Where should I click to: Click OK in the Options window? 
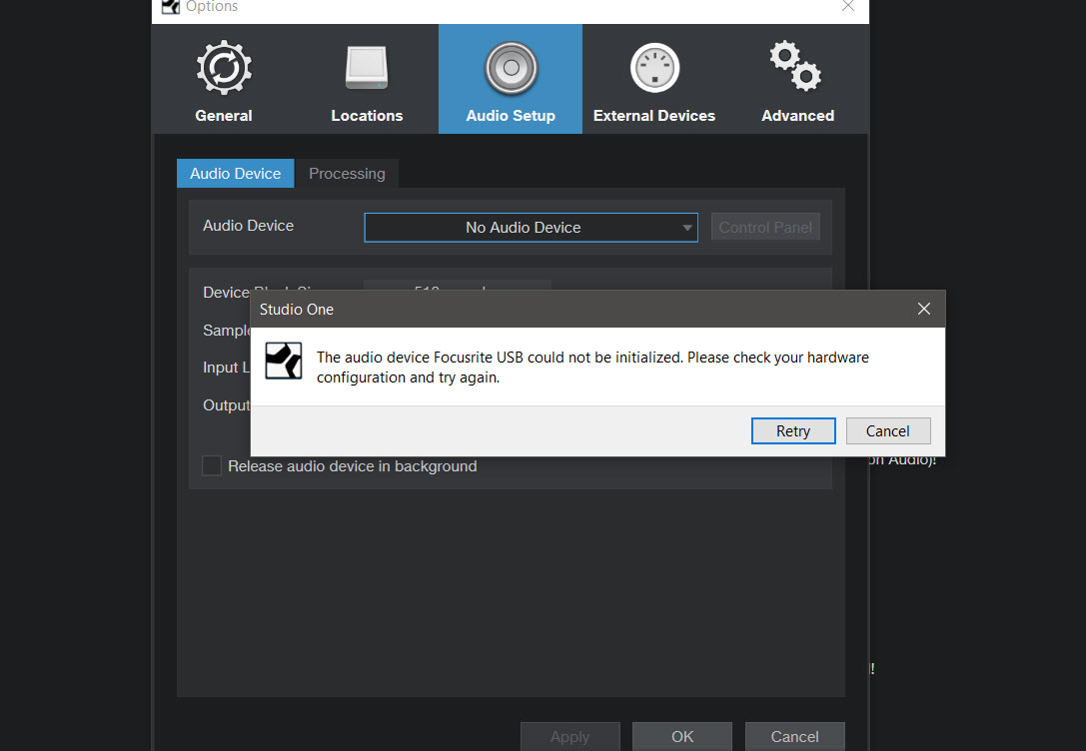[x=682, y=736]
